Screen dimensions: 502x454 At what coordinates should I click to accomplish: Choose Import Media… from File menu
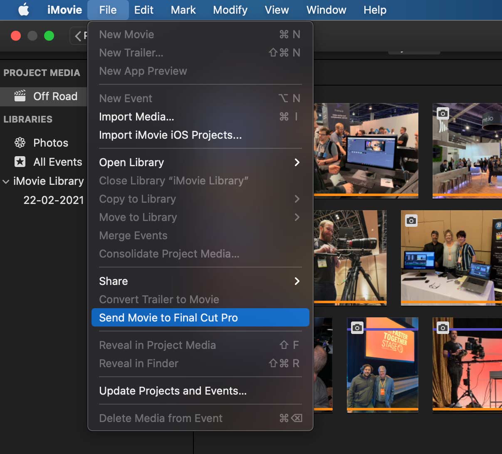pyautogui.click(x=200, y=117)
